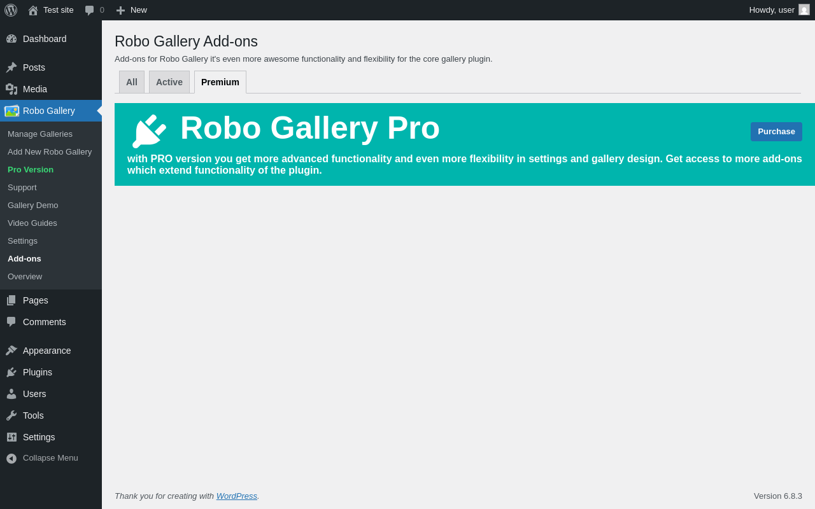The width and height of the screenshot is (815, 509).
Task: Click the Dashboard gauge icon
Action: tap(11, 39)
